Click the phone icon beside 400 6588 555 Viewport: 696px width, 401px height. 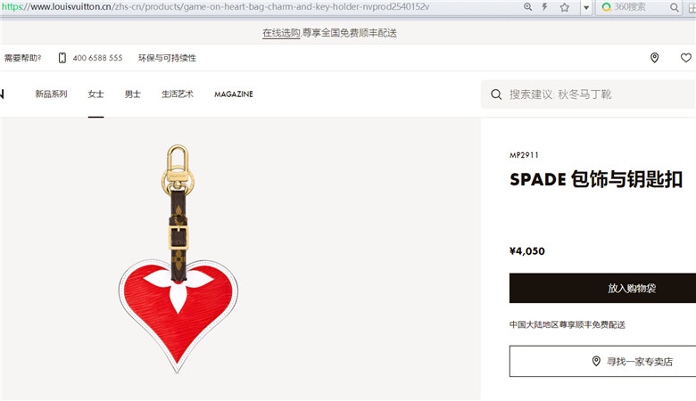(62, 58)
